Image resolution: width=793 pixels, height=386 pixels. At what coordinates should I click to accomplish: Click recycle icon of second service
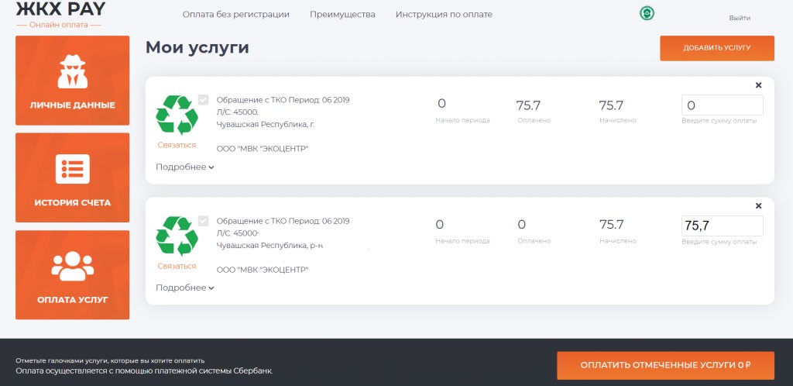coord(177,236)
